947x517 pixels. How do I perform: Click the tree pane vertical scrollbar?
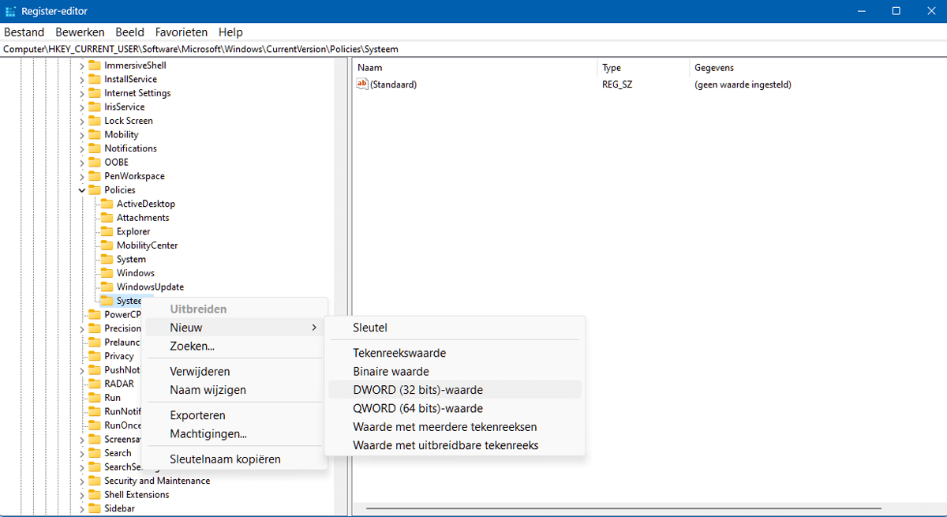pyautogui.click(x=340, y=287)
